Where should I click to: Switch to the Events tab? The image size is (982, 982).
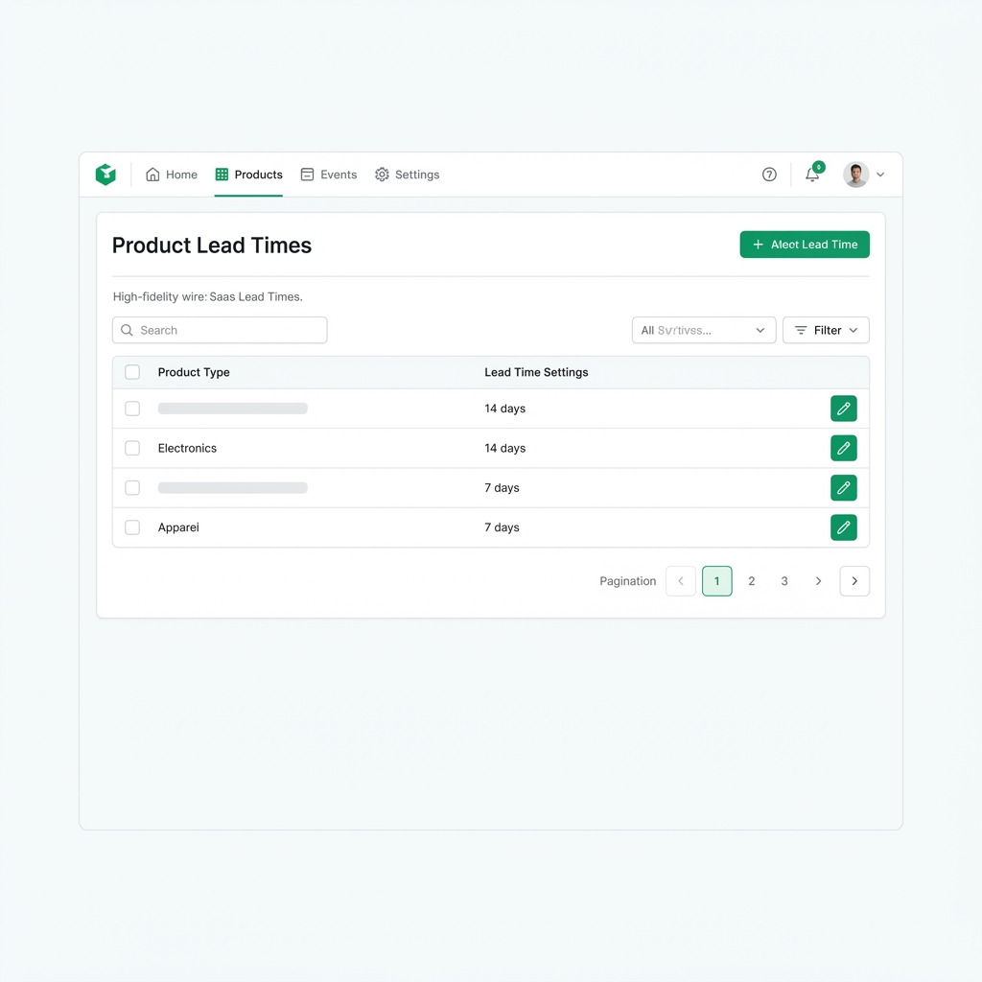329,175
